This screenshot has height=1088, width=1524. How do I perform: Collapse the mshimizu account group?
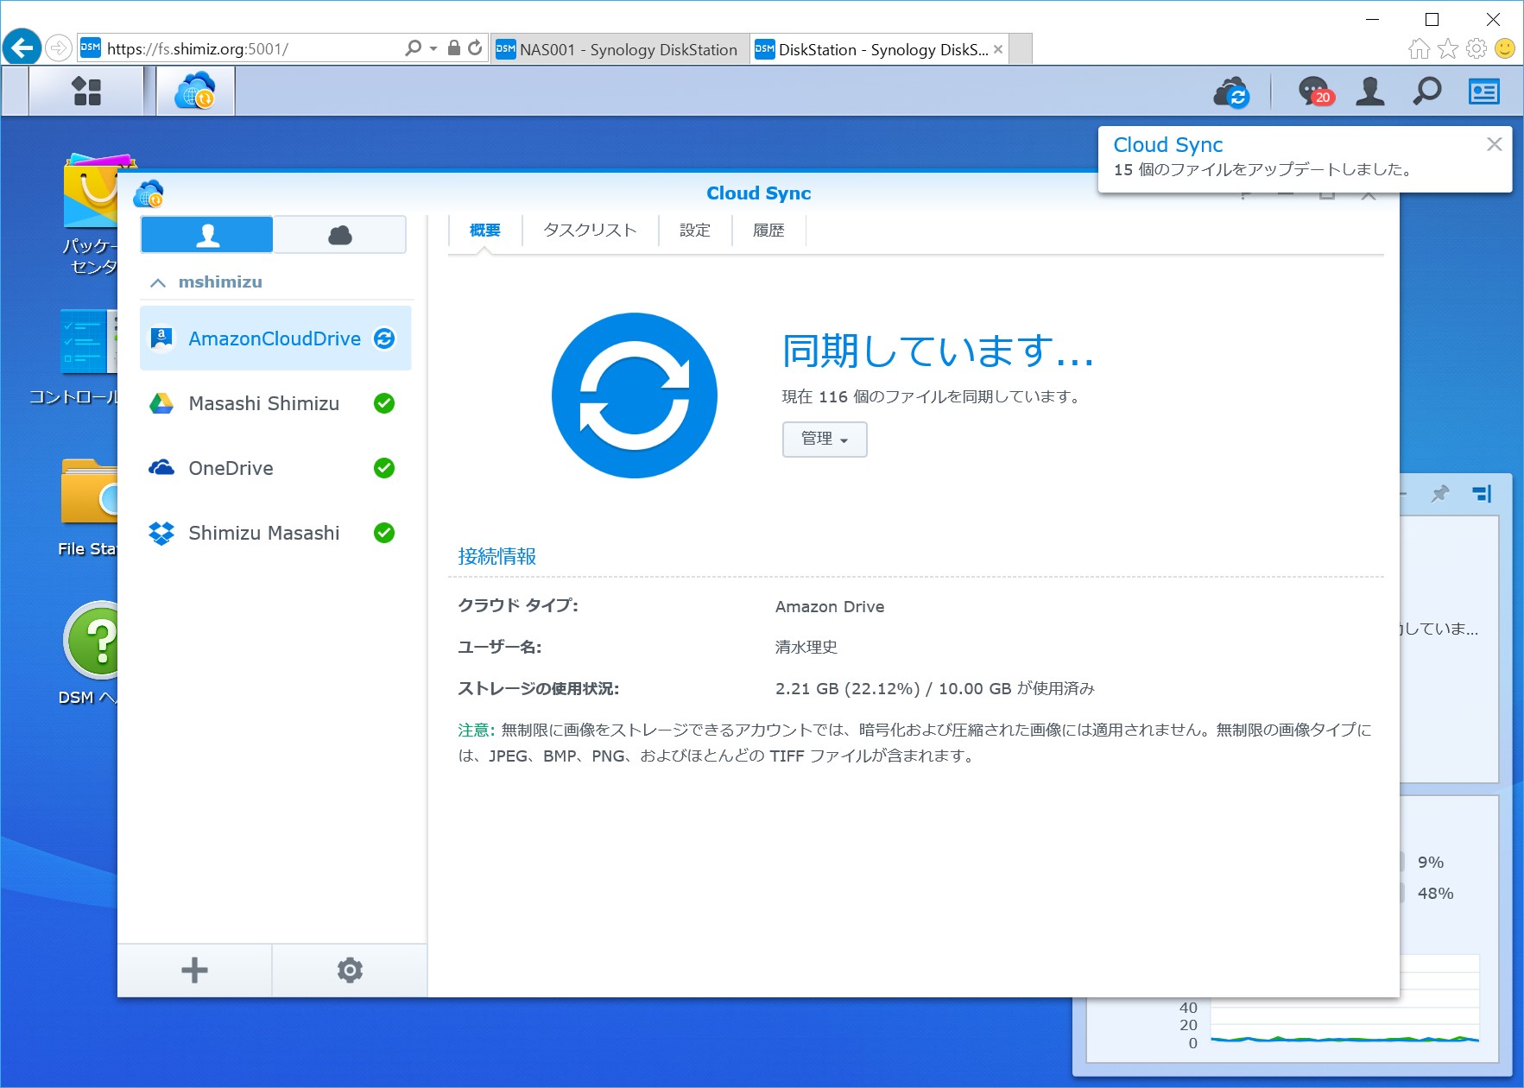158,281
